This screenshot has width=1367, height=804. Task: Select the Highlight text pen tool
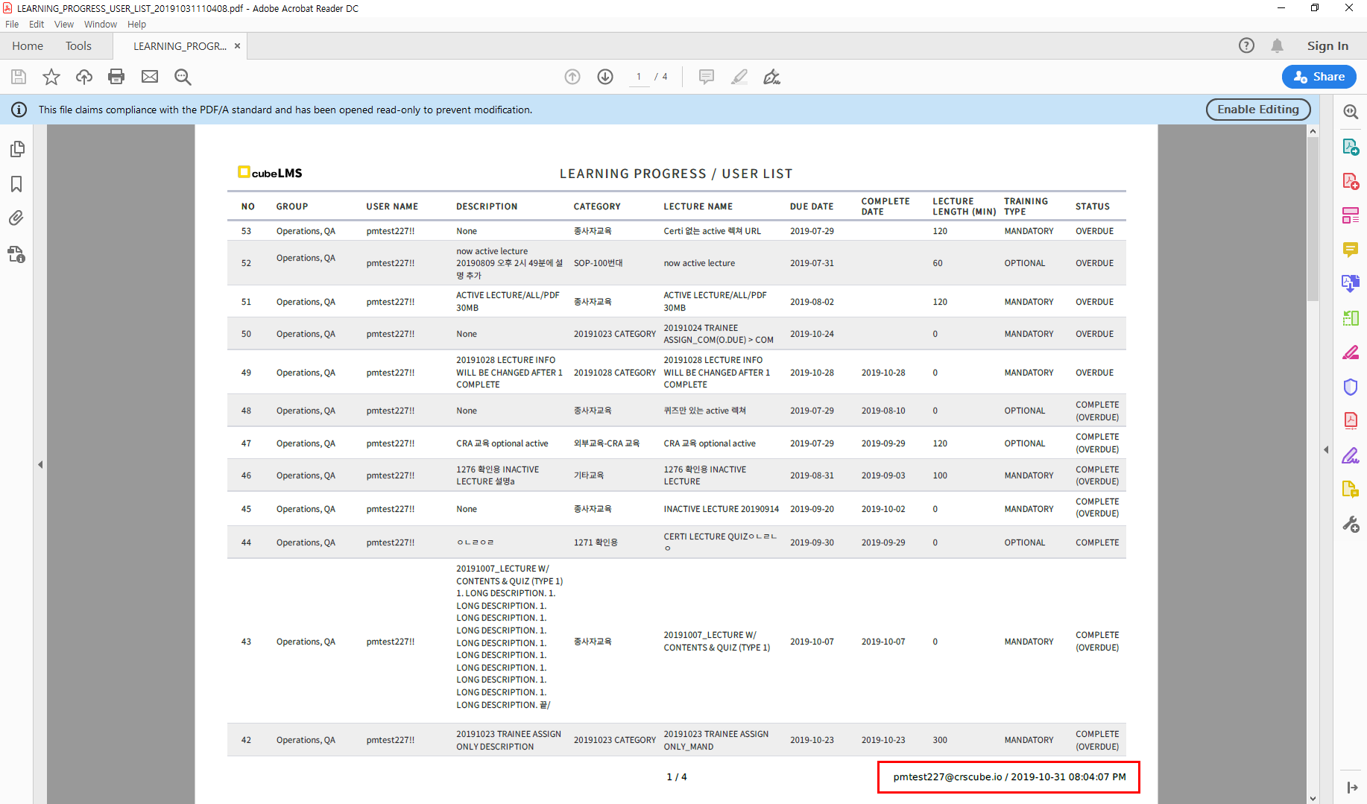point(739,77)
